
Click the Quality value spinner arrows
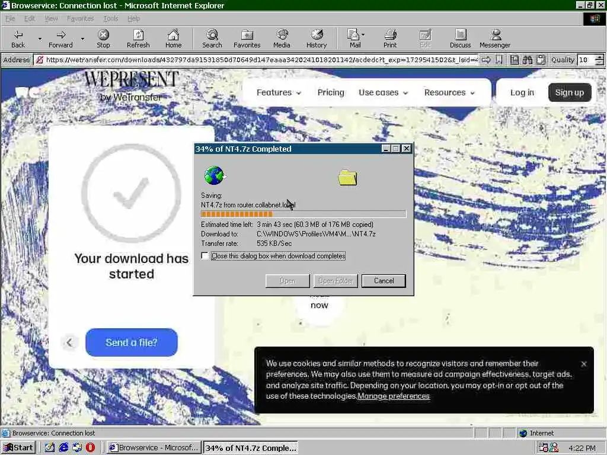click(599, 60)
